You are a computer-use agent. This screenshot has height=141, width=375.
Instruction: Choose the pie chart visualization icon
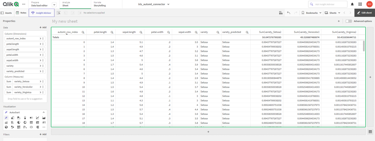tap(19, 122)
